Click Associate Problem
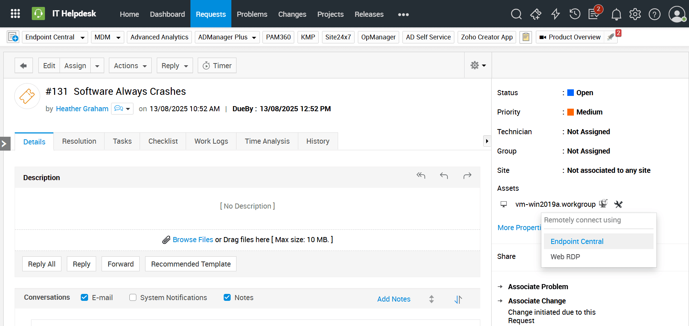This screenshot has height=326, width=689. [x=538, y=287]
